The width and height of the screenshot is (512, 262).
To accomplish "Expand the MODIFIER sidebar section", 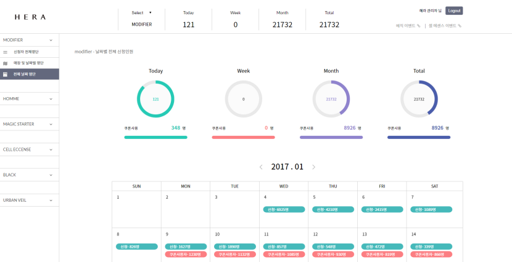I will [x=30, y=40].
